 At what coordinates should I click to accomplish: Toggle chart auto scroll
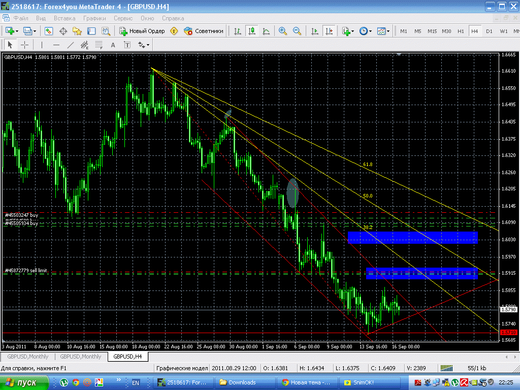click(x=315, y=31)
